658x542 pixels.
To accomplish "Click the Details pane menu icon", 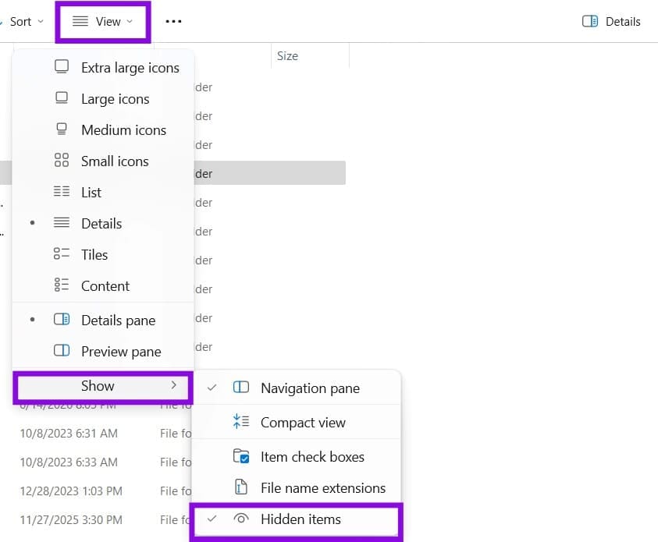I will tap(62, 320).
